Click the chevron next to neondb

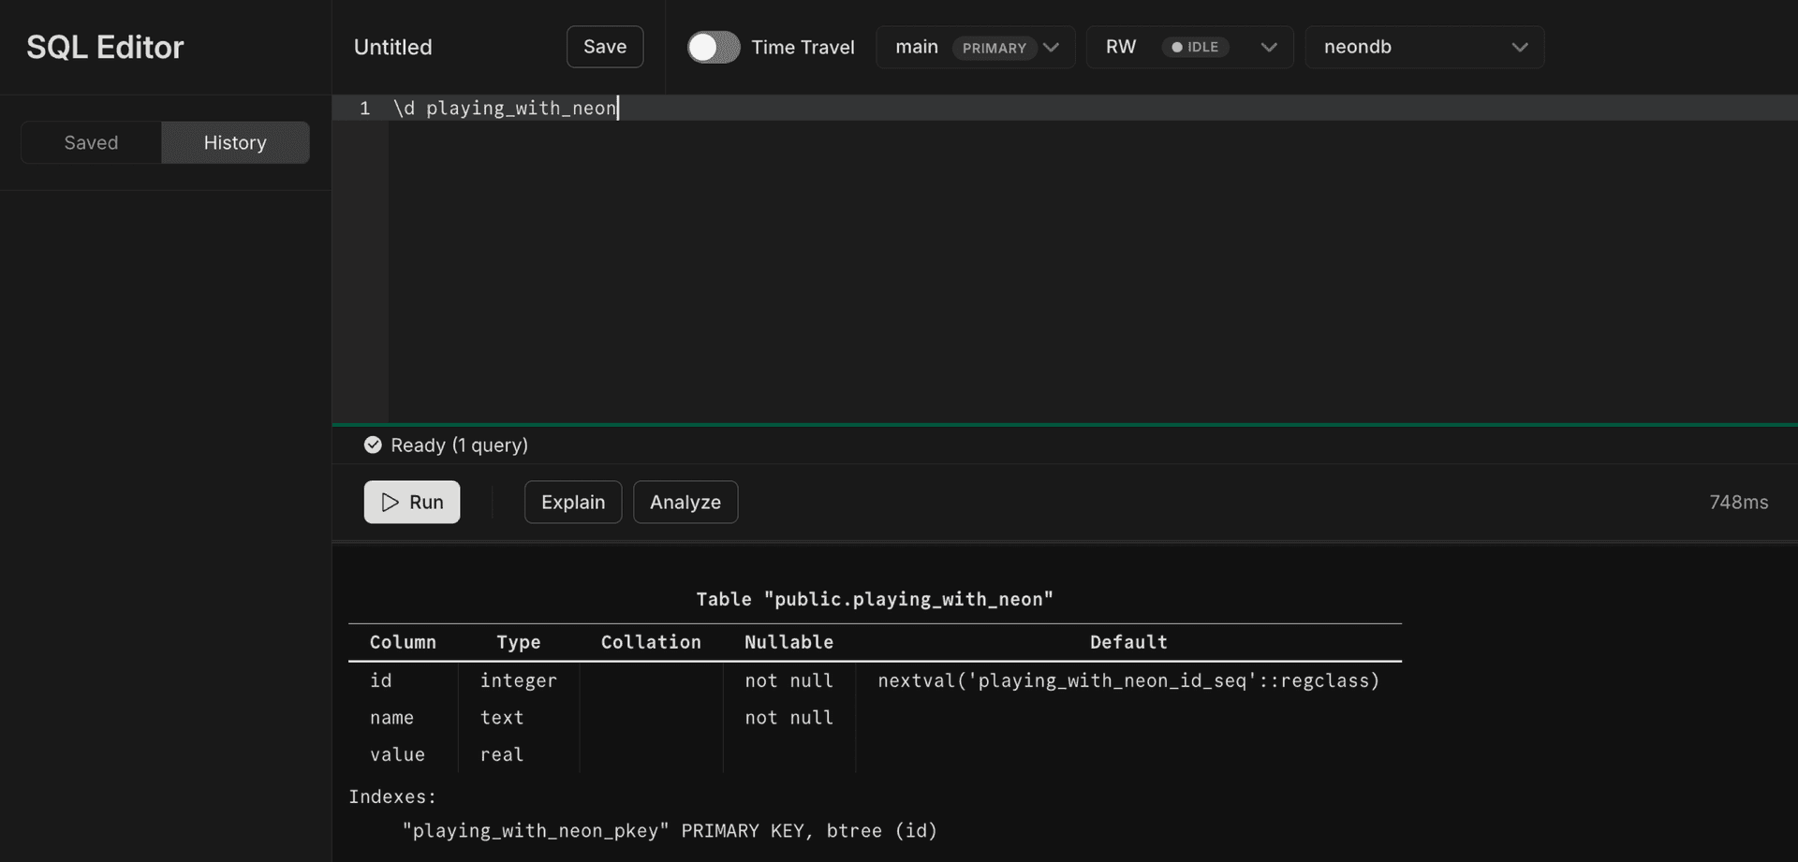[1519, 47]
